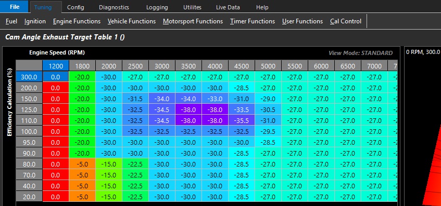
Task: Select the 300.0 efficiency row header
Action: click(29, 77)
